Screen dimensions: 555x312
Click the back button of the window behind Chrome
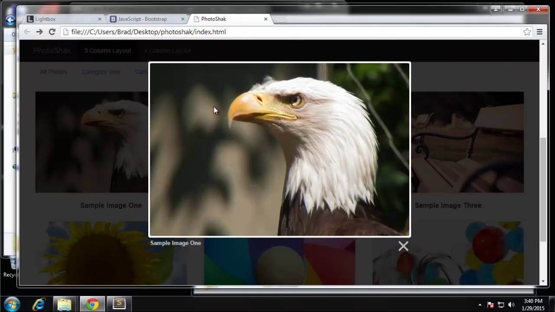pos(10,20)
